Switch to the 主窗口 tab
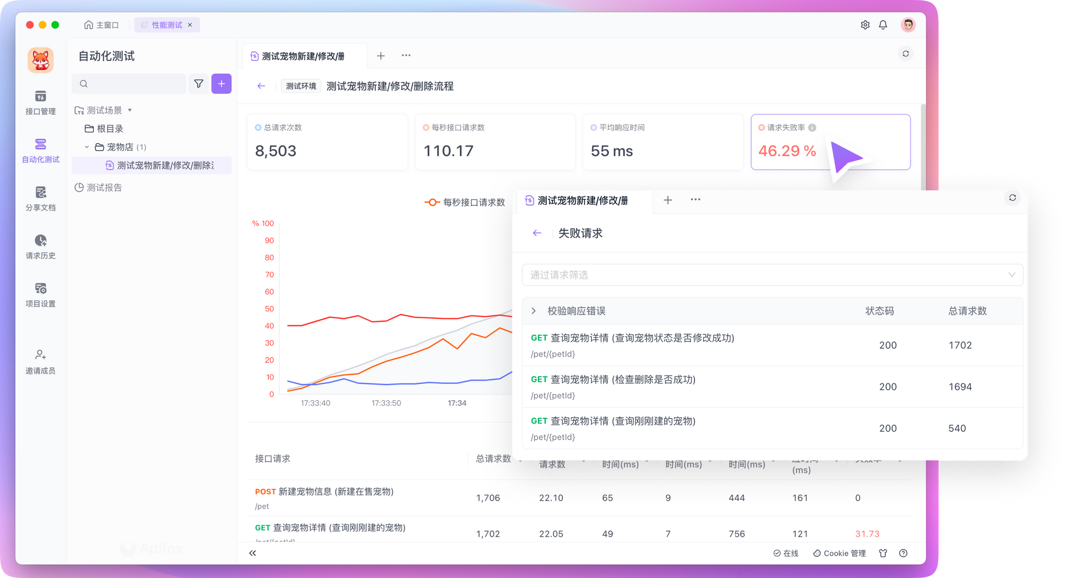 [x=101, y=25]
